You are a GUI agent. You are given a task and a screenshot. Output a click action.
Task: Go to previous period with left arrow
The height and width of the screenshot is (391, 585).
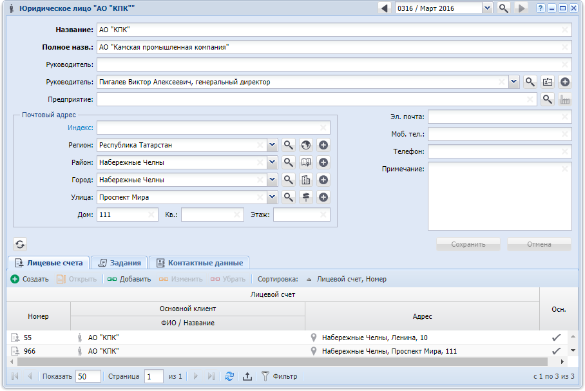385,8
